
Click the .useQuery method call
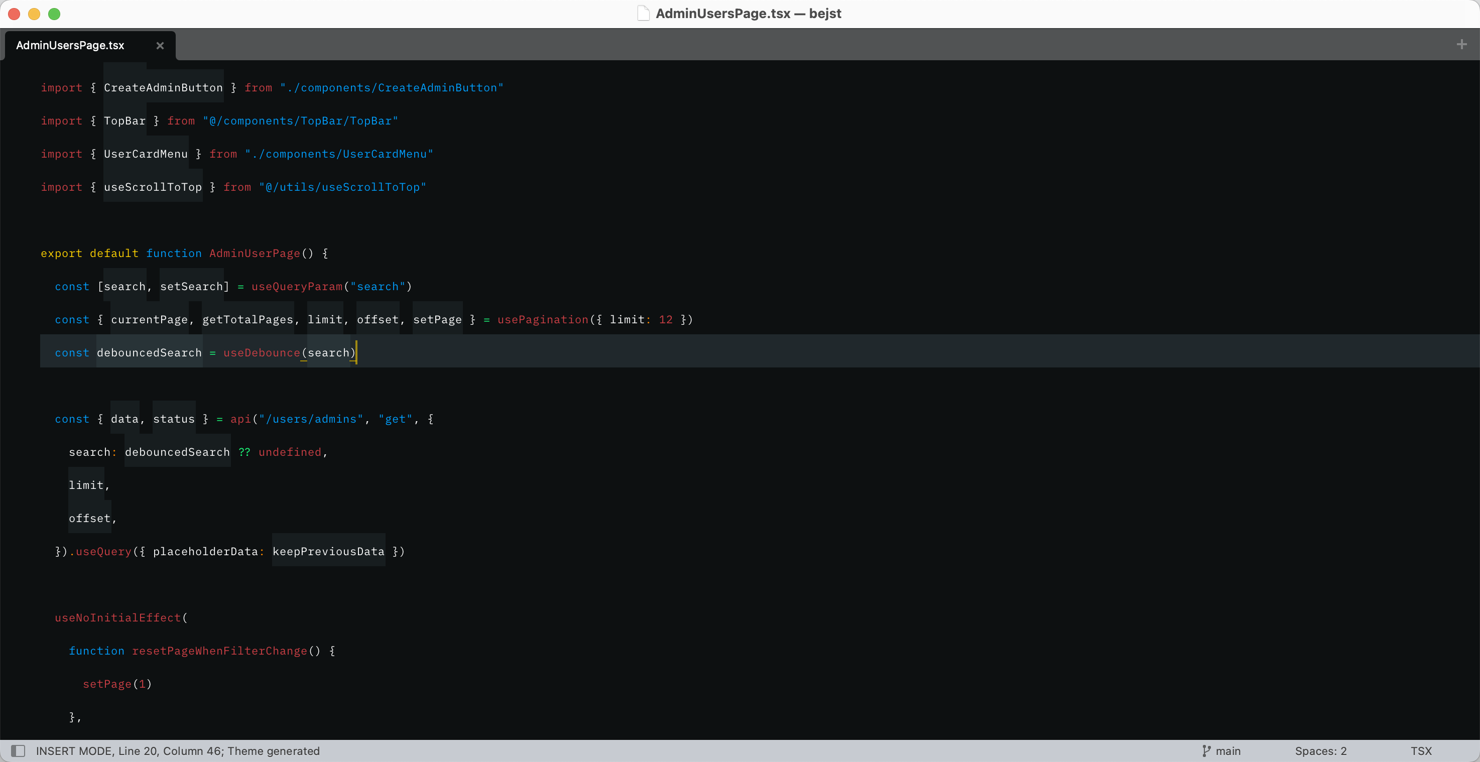[100, 551]
